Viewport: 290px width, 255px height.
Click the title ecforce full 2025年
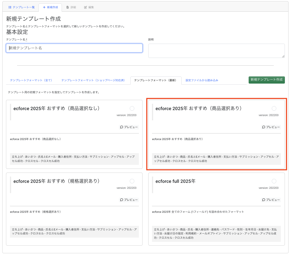[x=175, y=181]
